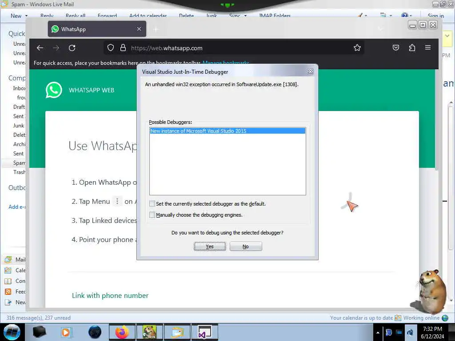This screenshot has height=341, width=455.
Task: Close the WhatsApp browser tab
Action: click(x=139, y=29)
